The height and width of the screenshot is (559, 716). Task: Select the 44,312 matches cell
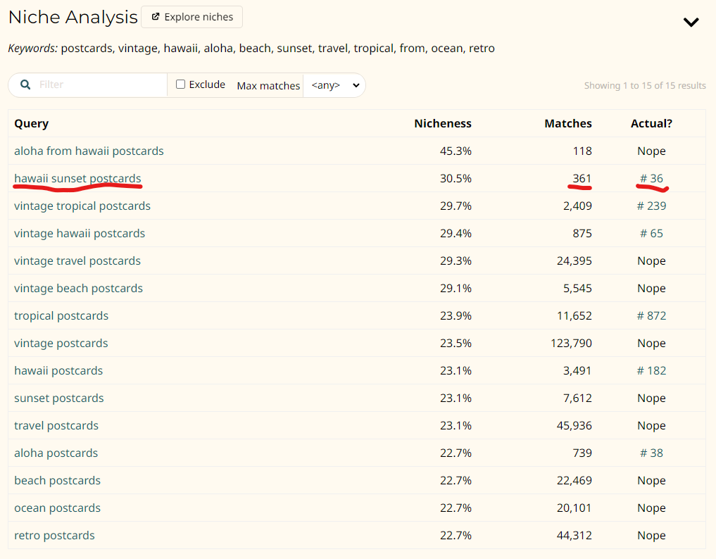point(574,535)
